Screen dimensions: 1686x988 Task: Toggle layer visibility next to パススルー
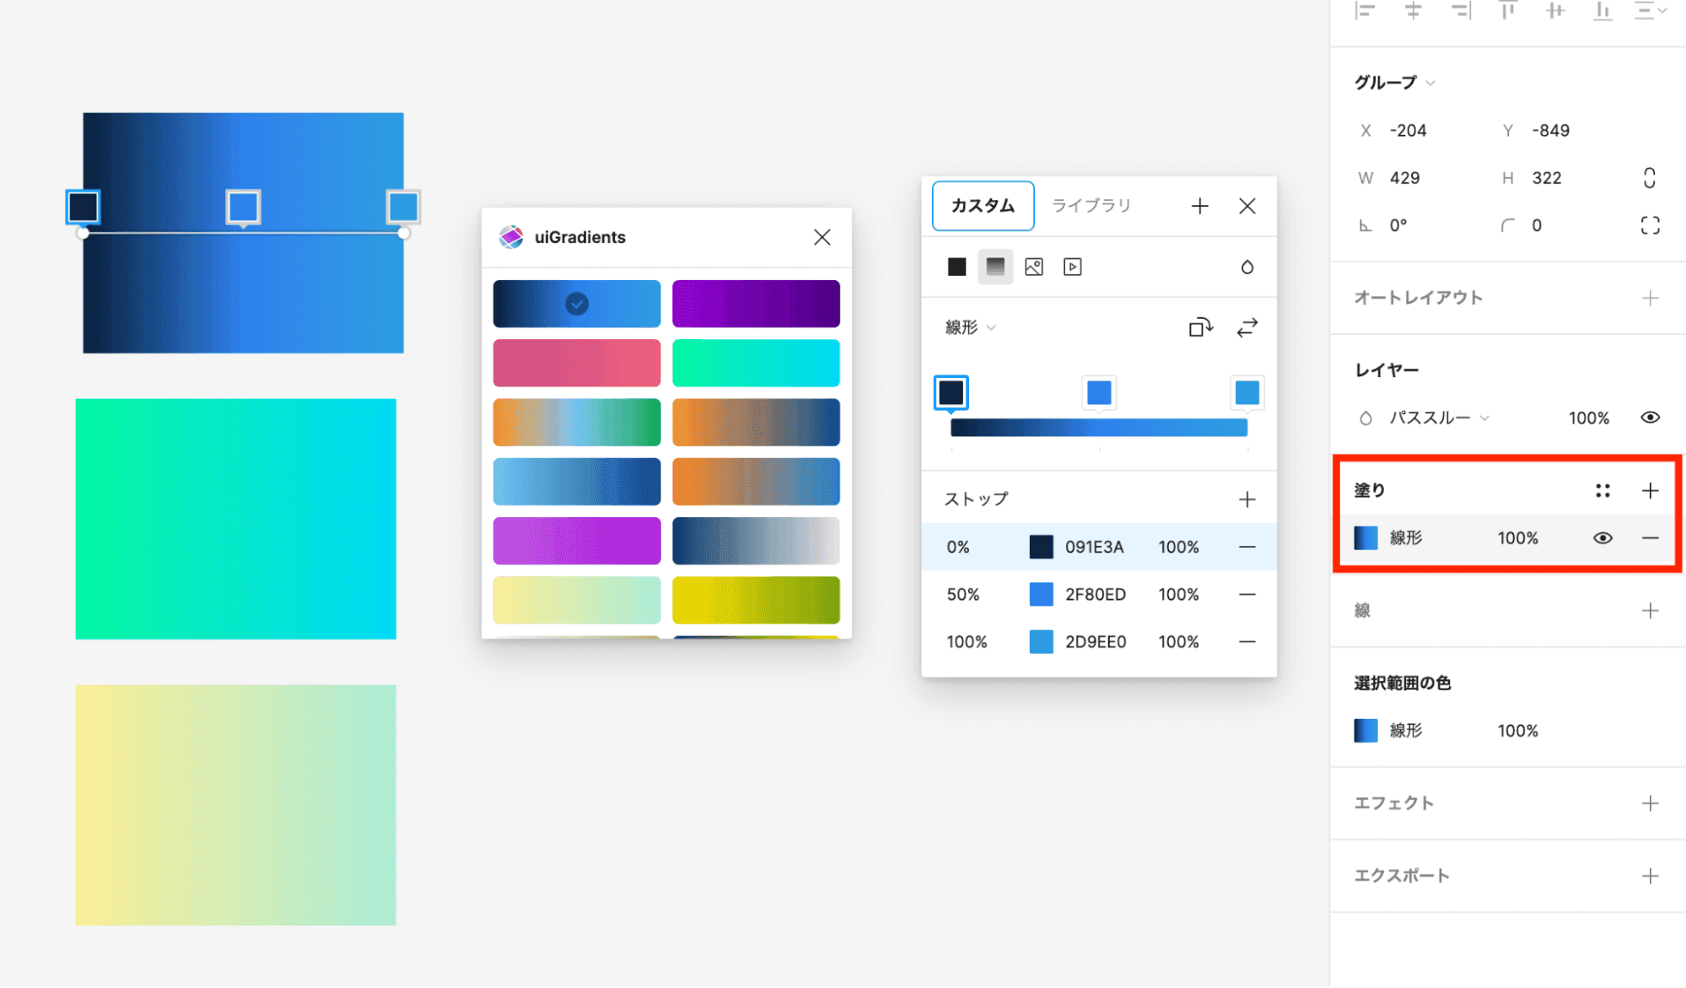(1650, 417)
